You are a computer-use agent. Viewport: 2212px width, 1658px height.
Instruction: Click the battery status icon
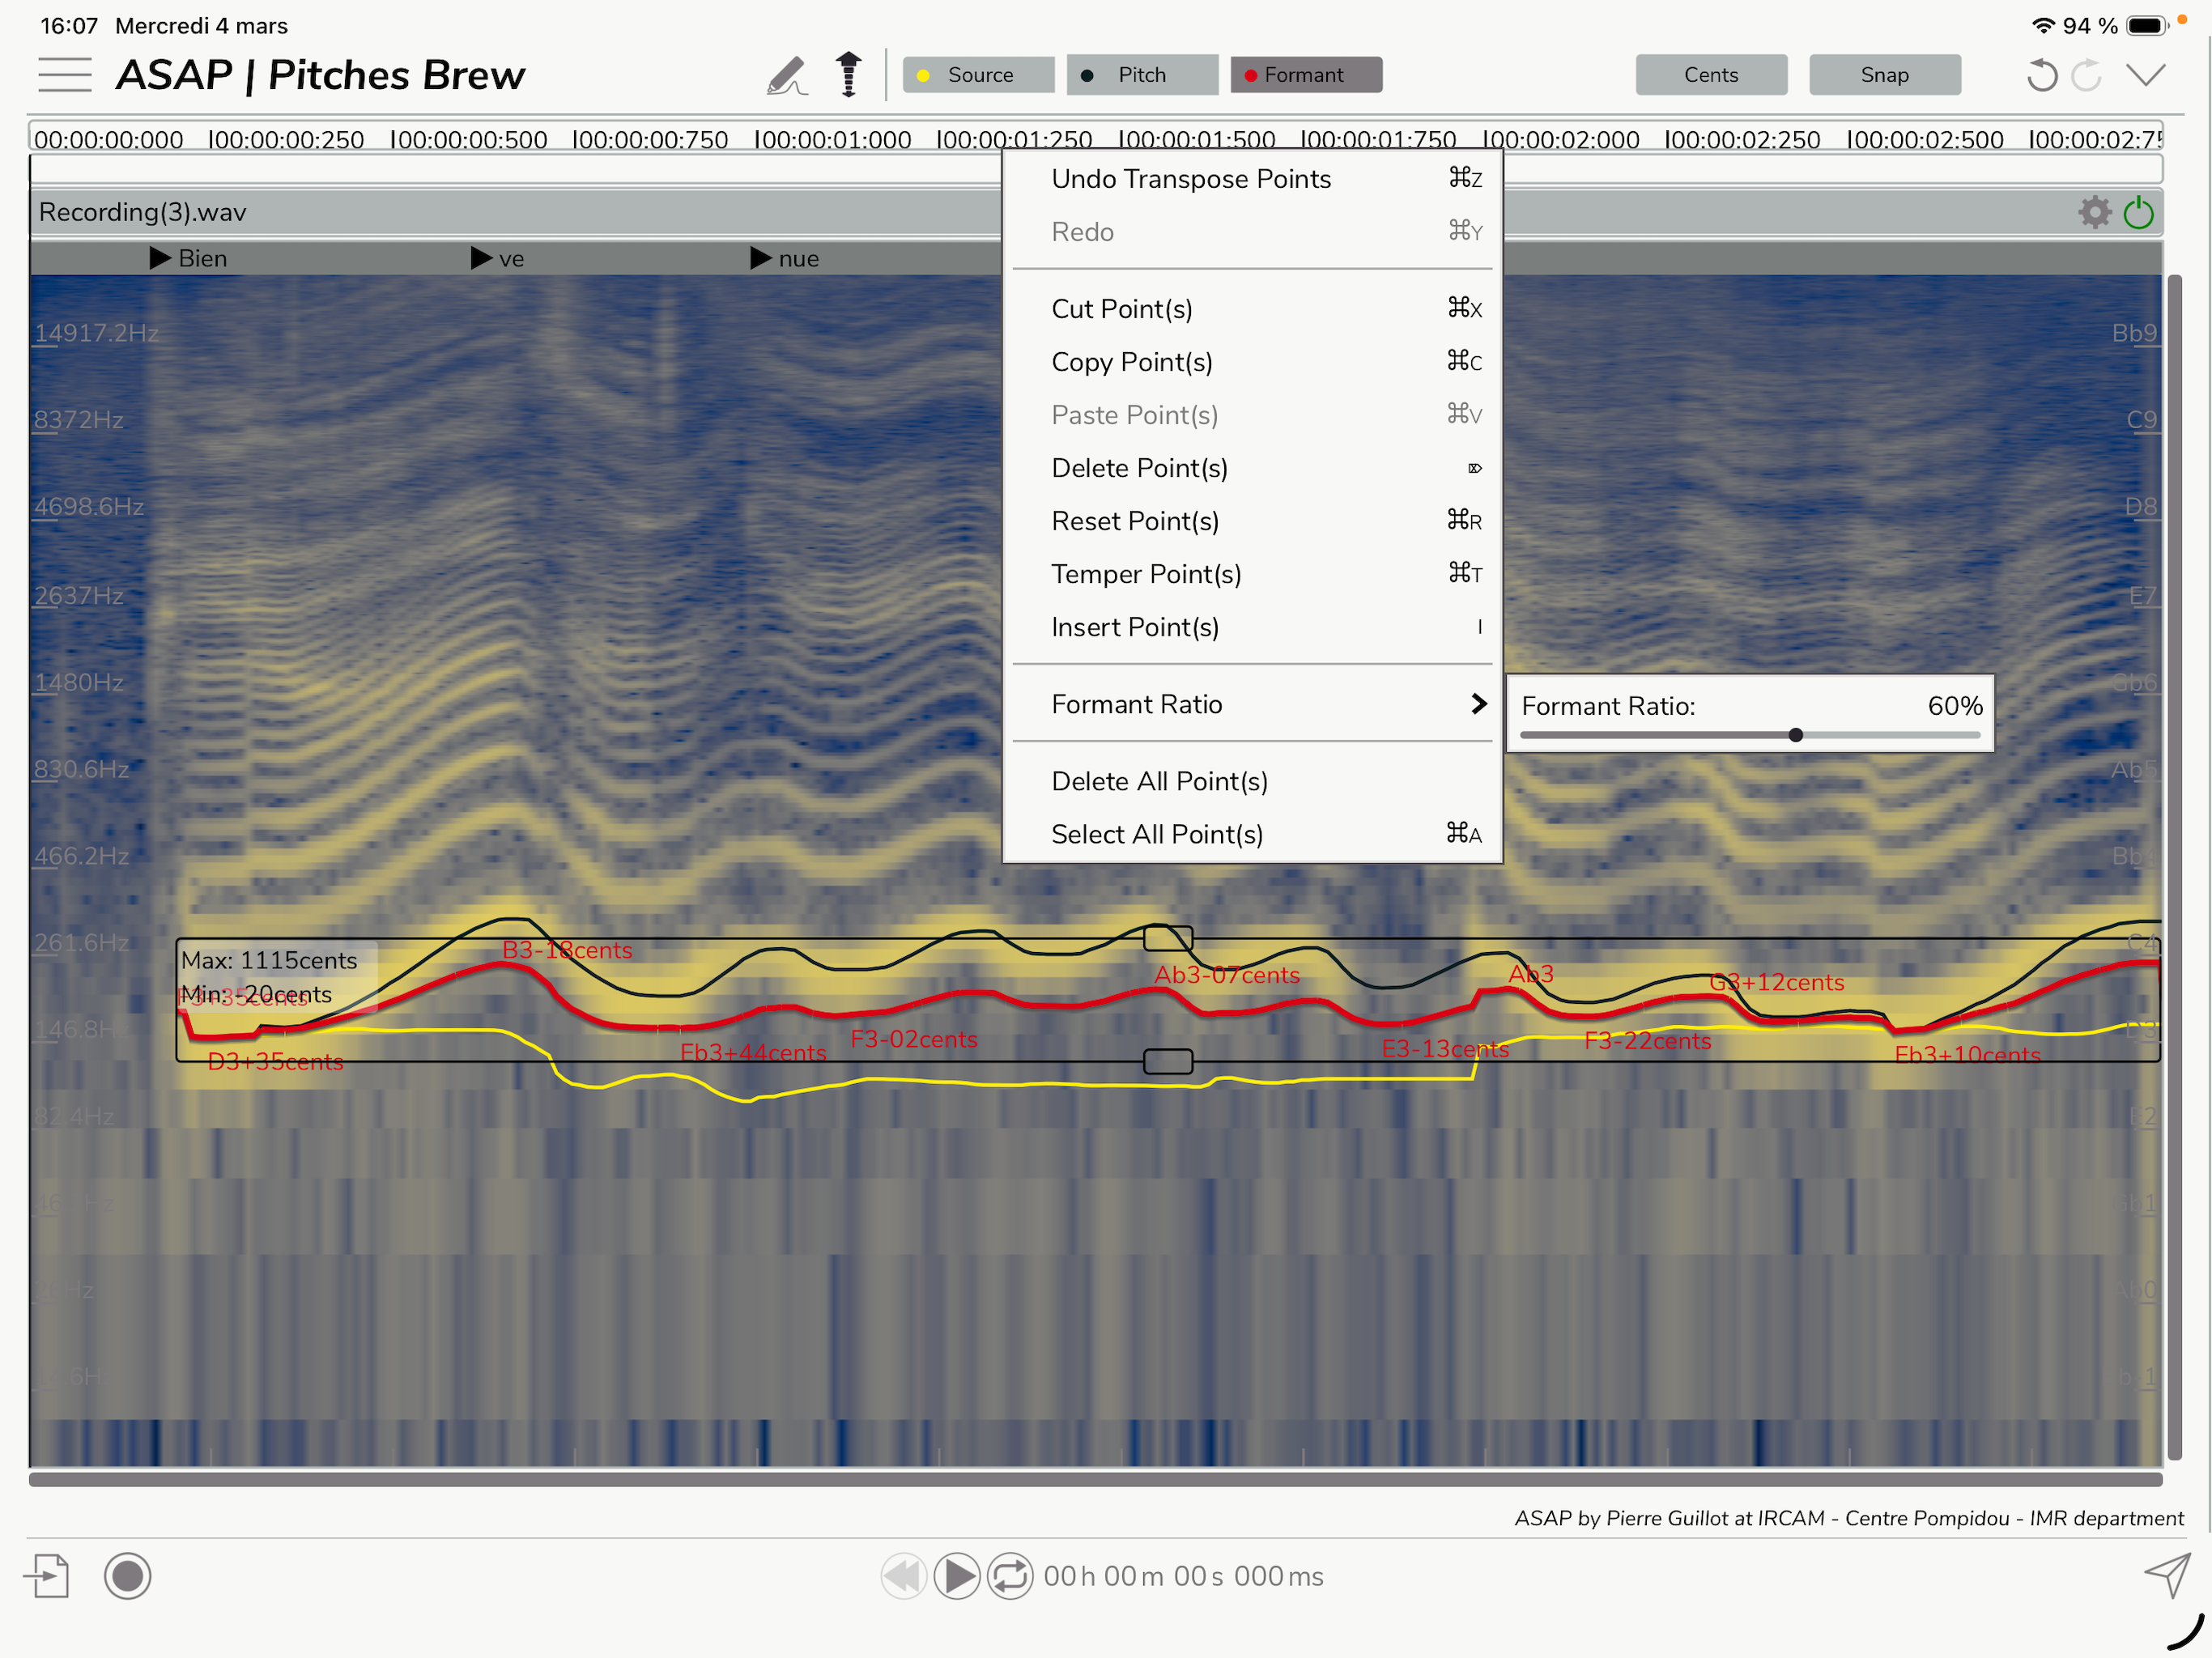click(x=2146, y=25)
